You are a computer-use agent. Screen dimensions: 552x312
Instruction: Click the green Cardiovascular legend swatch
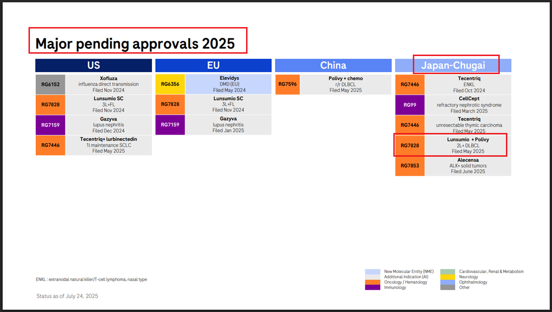[447, 272]
